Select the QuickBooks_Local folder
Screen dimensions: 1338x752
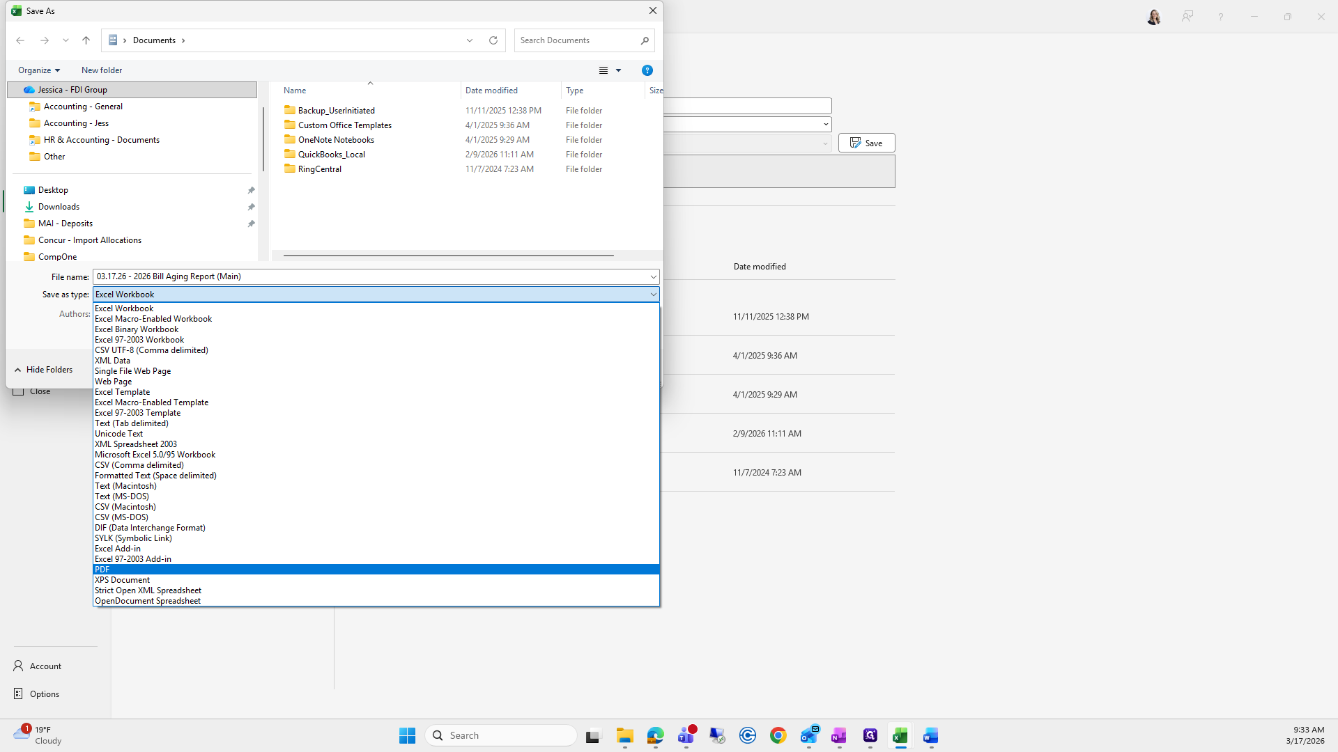[x=331, y=155]
